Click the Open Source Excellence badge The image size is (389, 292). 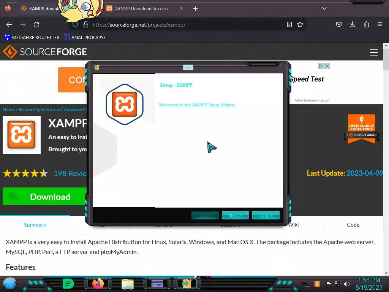pos(362,129)
